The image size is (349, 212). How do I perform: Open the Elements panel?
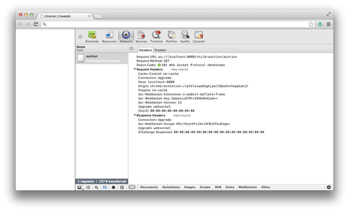(92, 37)
